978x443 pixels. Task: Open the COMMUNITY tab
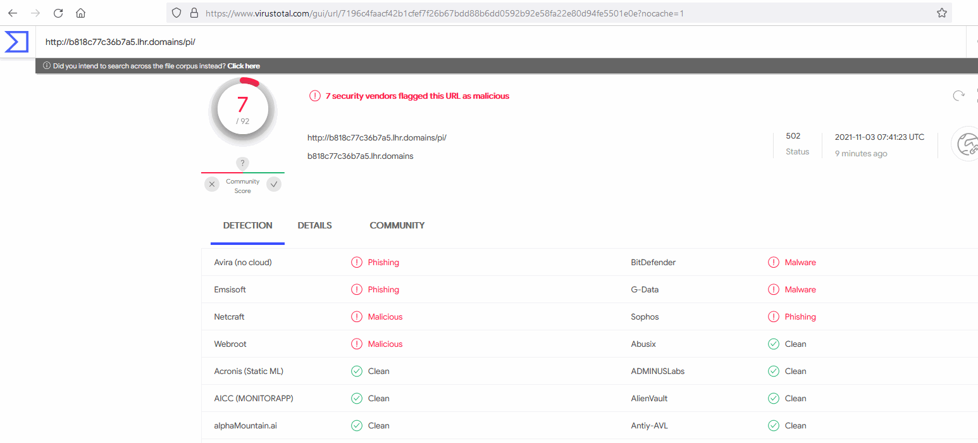pyautogui.click(x=397, y=225)
